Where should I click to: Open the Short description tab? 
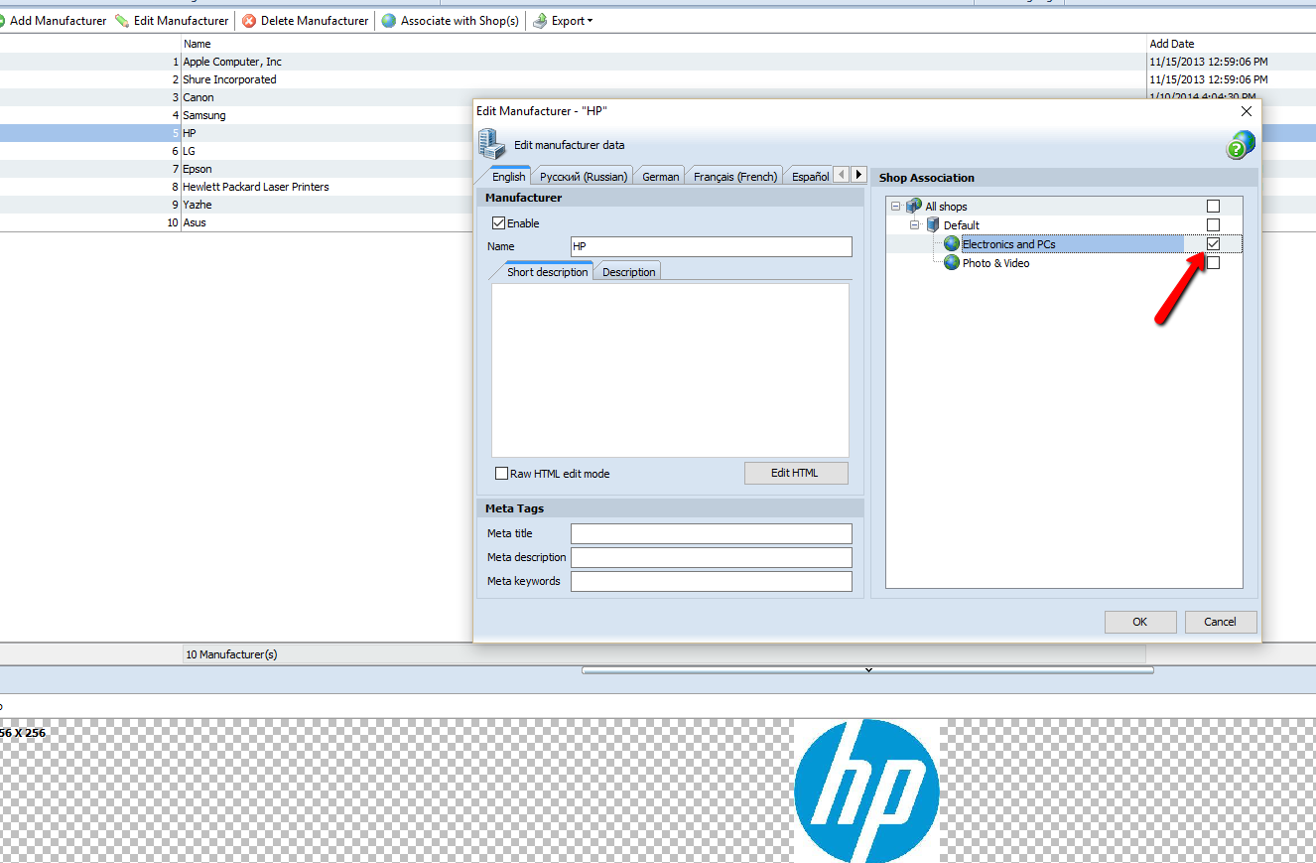point(547,271)
